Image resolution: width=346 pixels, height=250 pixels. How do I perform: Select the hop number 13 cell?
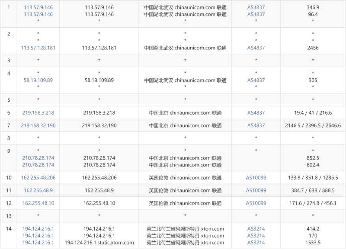[9, 216]
